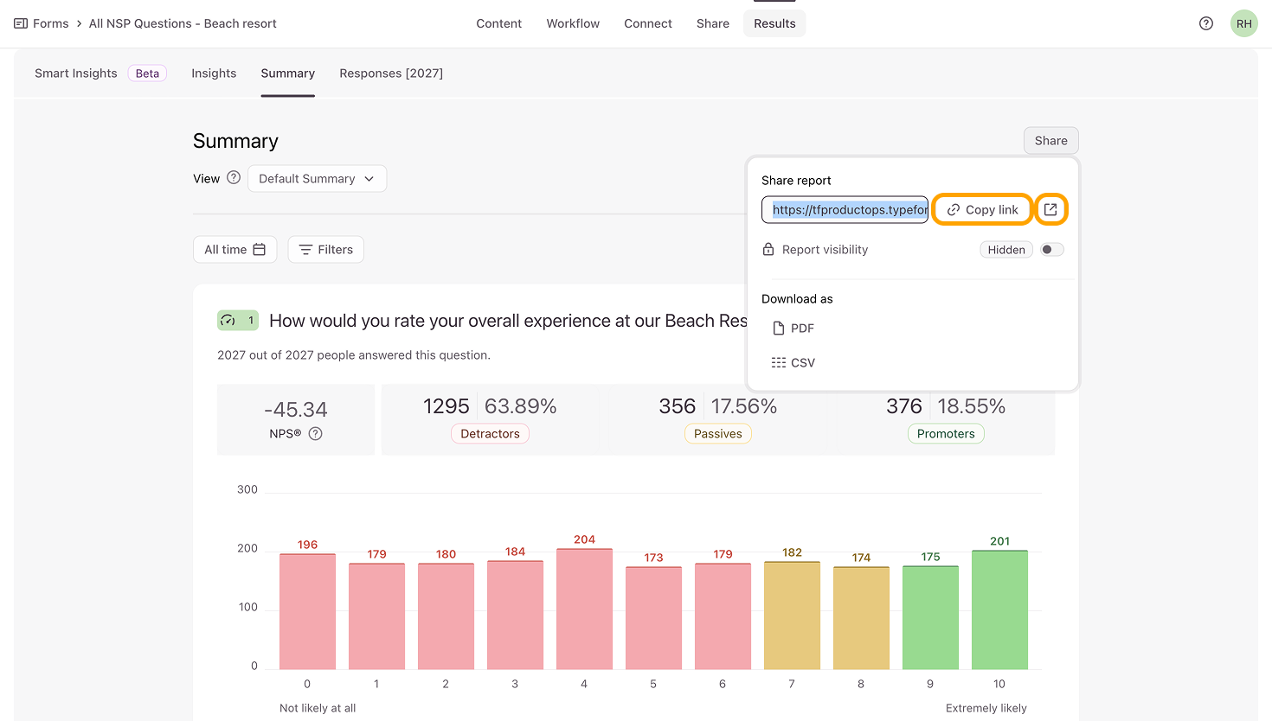1272x721 pixels.
Task: Open the Workflow tab in top navigation
Action: point(572,23)
